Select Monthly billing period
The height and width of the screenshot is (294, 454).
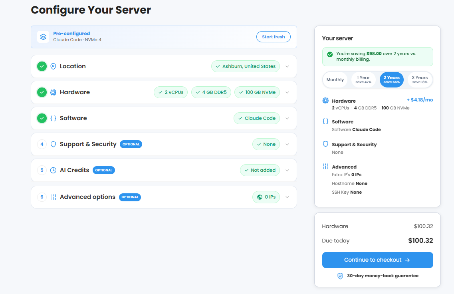coord(335,79)
